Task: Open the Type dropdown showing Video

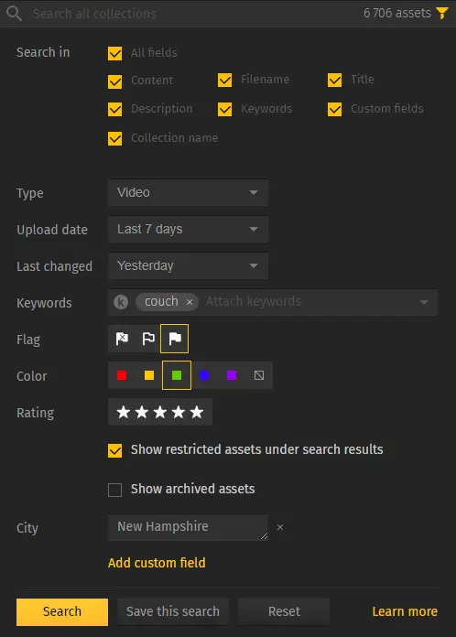Action: [x=189, y=192]
